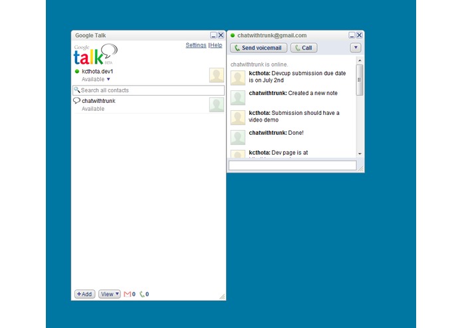Click Available status text under chatwiththrunk contact
The width and height of the screenshot is (462, 328).
93,109
